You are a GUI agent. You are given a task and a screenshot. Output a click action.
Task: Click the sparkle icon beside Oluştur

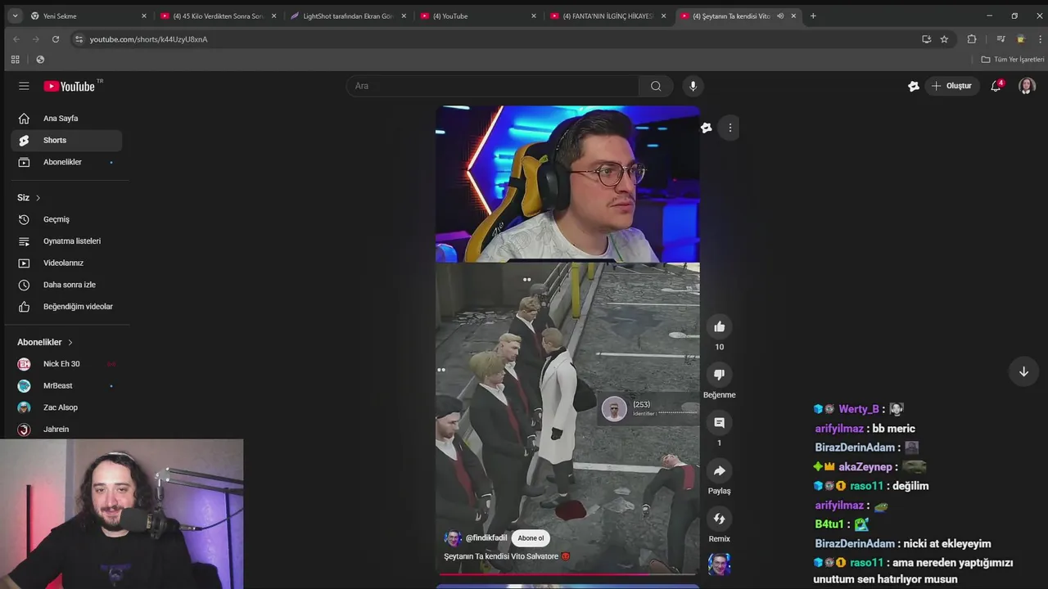point(914,86)
